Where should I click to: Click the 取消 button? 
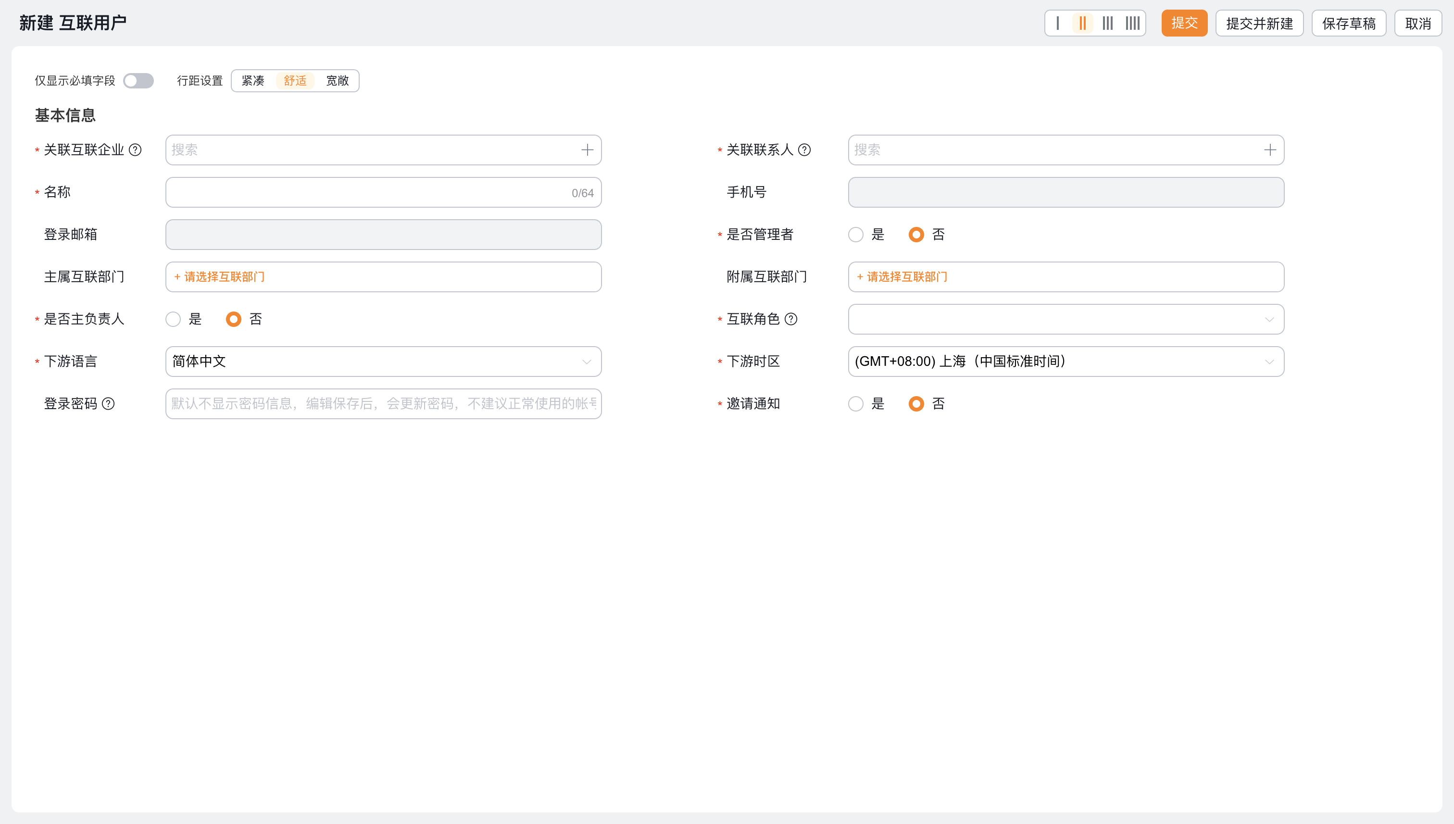tap(1418, 23)
